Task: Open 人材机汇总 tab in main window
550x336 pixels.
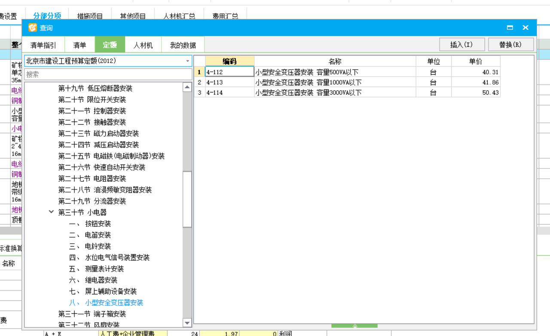Action: 179,16
